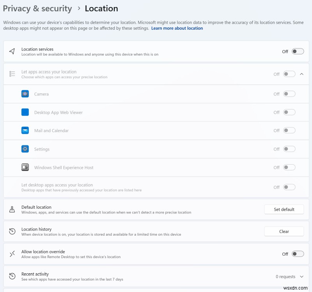
Task: Select the Desktop App Web Viewer icon
Action: [25, 112]
